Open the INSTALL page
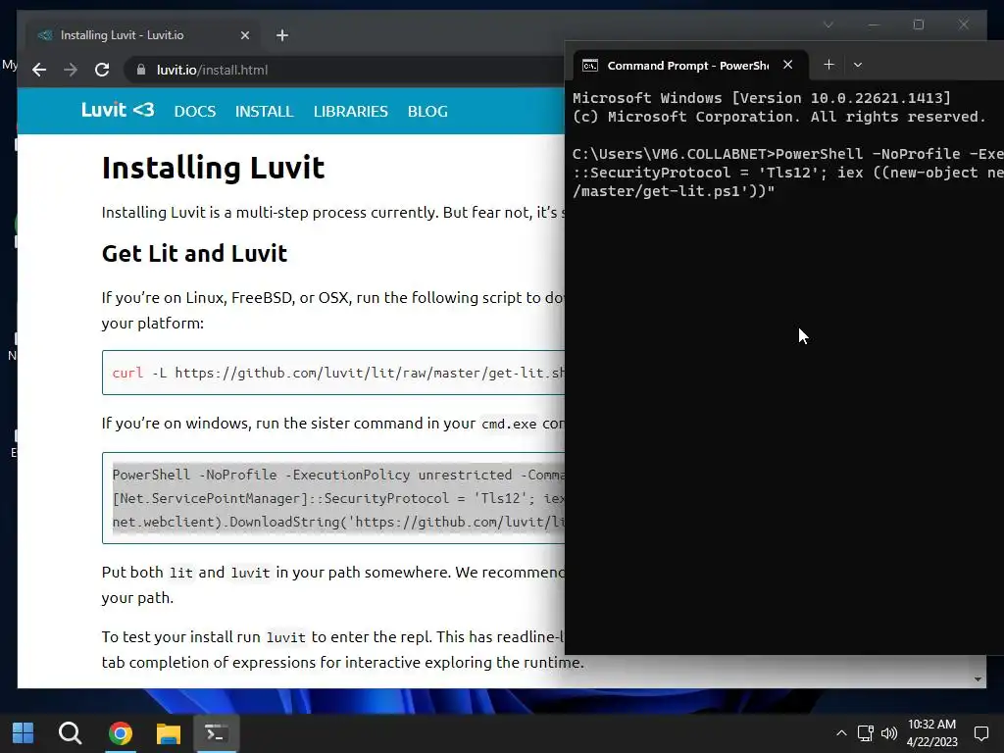 point(264,112)
